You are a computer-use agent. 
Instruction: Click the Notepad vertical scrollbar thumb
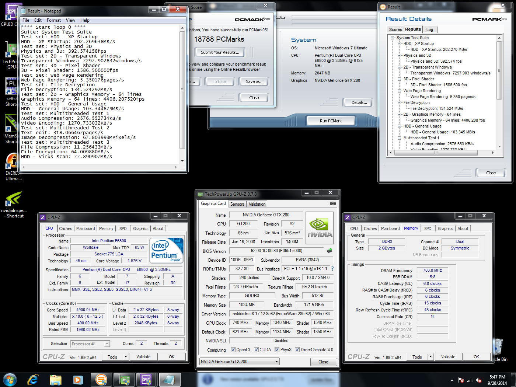tap(182, 90)
